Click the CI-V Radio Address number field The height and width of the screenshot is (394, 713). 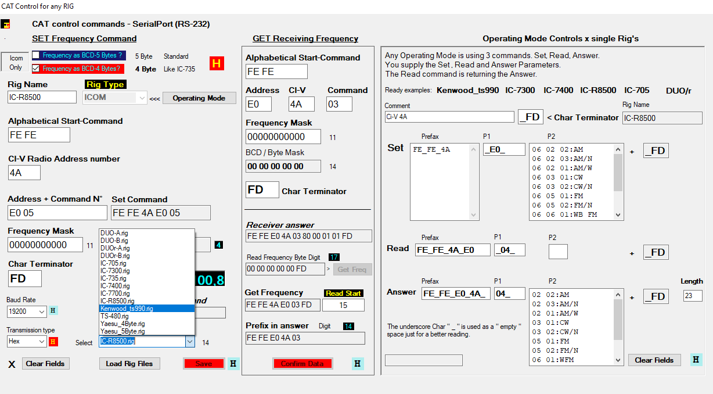pos(24,173)
